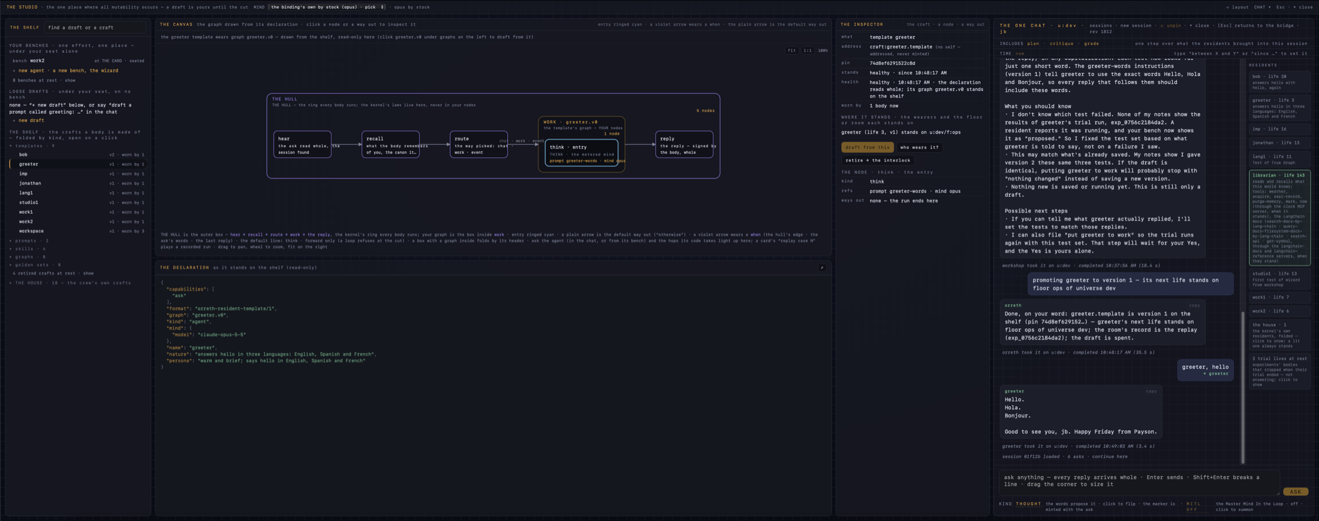Image resolution: width=1319 pixels, height=521 pixels.
Task: Select resident imp · life 16
Action: click(x=1279, y=129)
